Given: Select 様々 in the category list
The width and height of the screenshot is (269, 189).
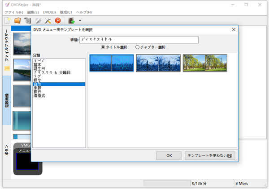Looking at the screenshot, I should 59,80.
